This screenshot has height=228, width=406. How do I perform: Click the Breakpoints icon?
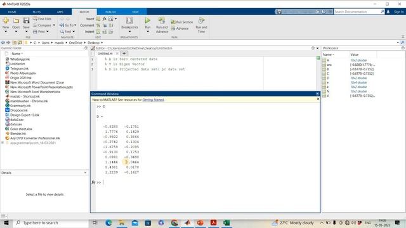click(129, 20)
